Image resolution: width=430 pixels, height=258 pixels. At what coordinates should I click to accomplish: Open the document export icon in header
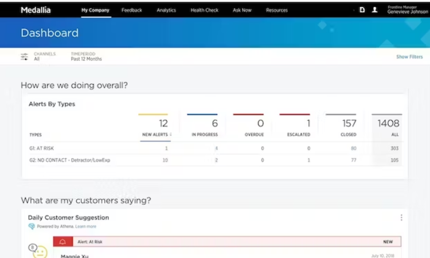pos(362,10)
